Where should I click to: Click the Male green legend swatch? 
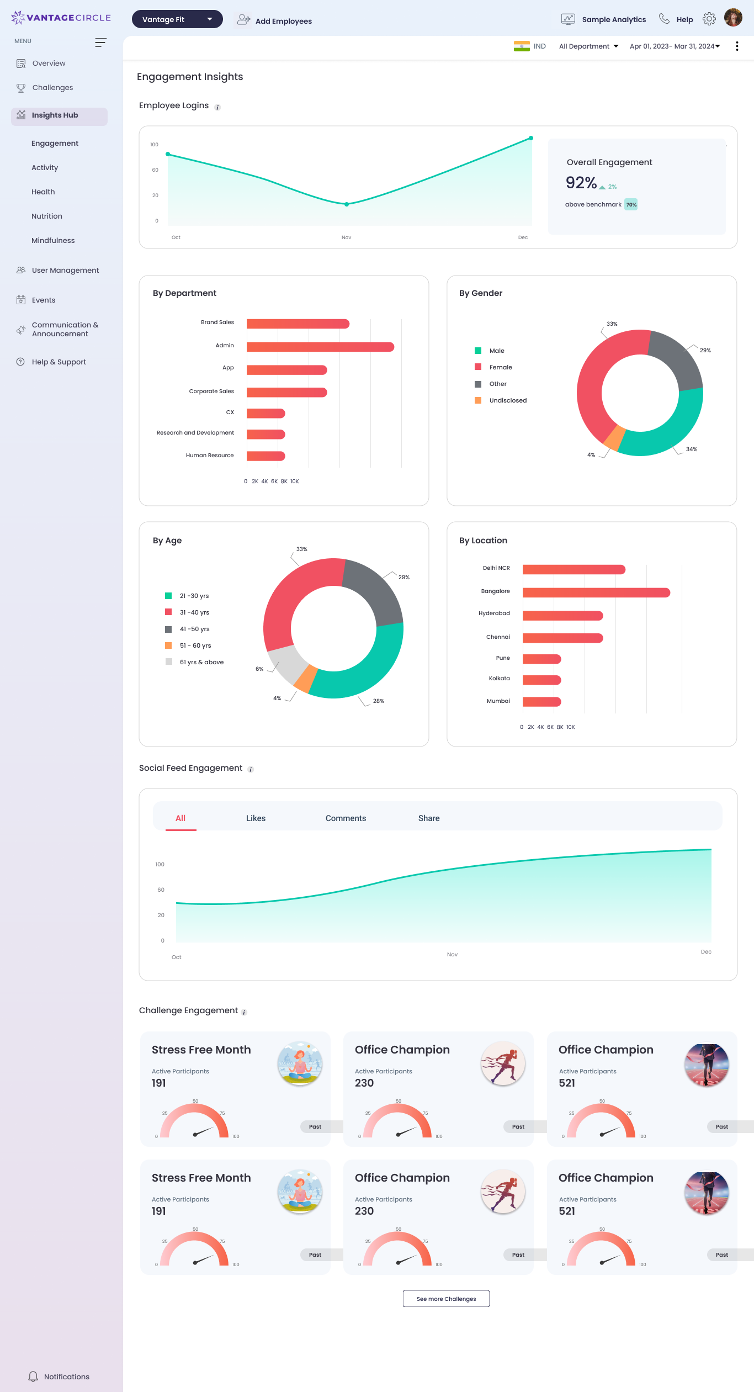pyautogui.click(x=478, y=351)
